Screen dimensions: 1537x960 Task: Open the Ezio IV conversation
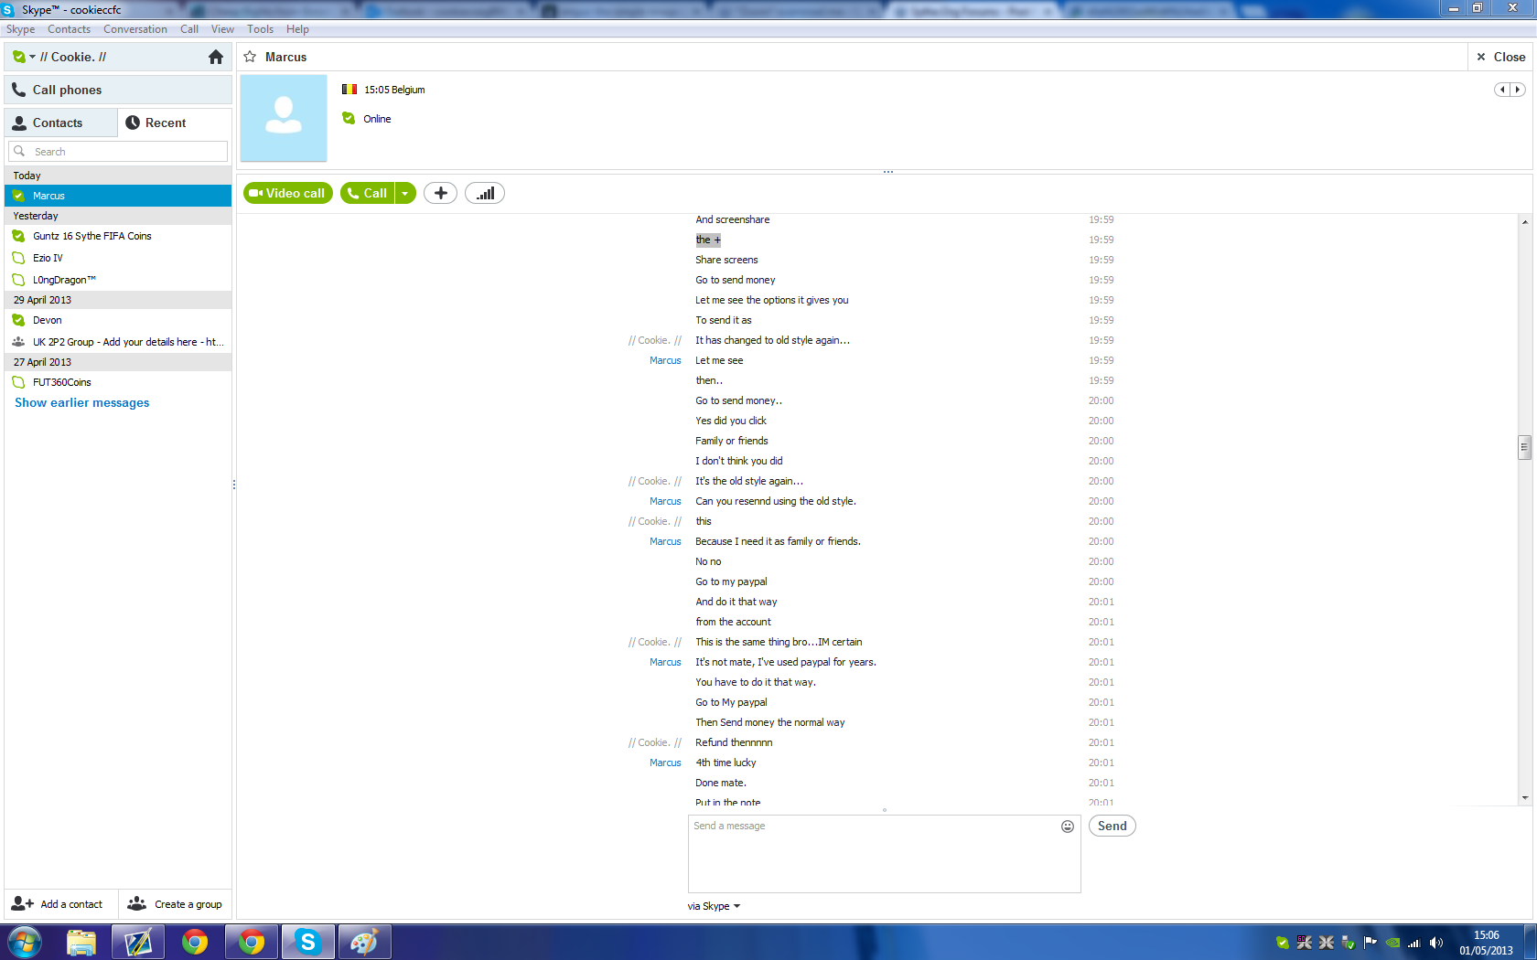[x=118, y=258]
